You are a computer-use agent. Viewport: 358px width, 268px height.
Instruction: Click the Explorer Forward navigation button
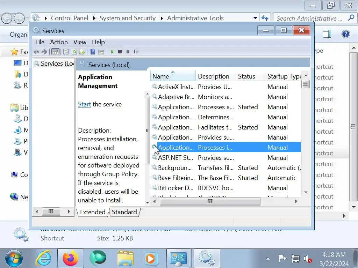(x=19, y=18)
